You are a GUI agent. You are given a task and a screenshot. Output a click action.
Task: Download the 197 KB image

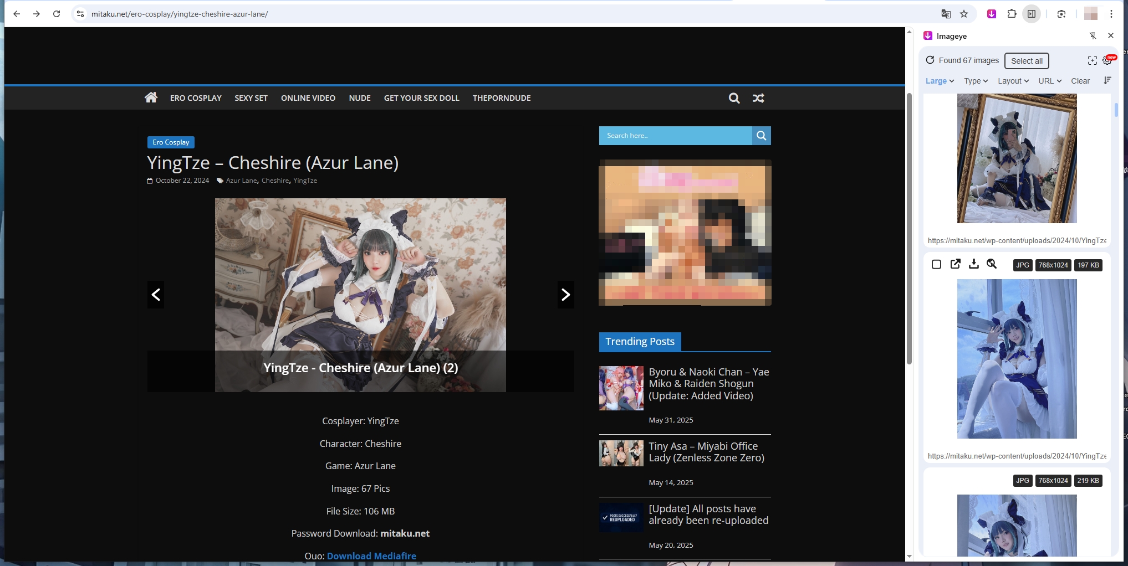pyautogui.click(x=973, y=264)
